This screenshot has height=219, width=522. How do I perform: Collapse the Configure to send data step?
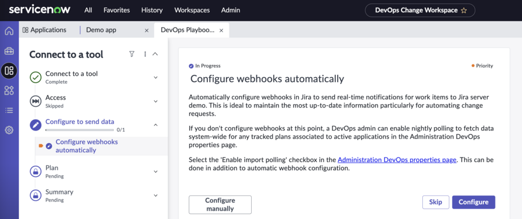pos(156,125)
